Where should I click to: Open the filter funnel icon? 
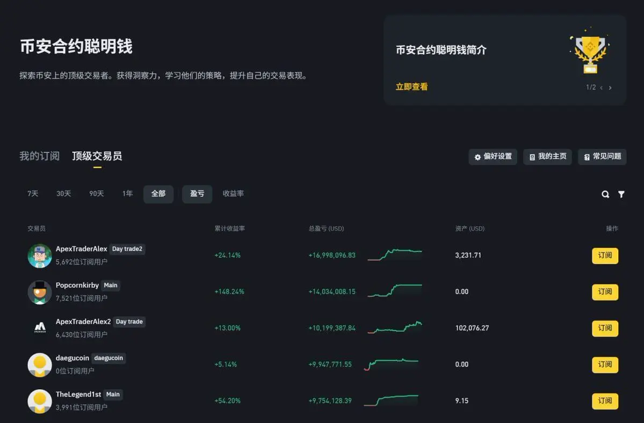tap(621, 194)
